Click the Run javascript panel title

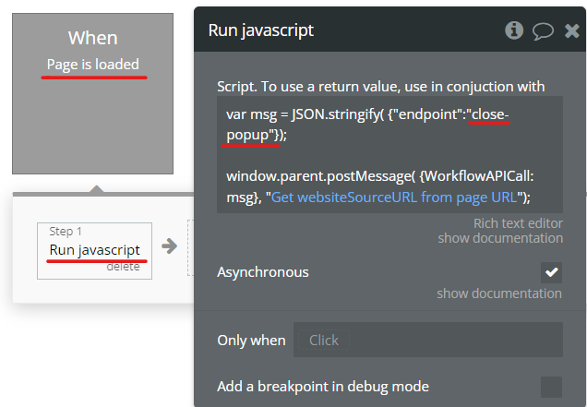click(x=259, y=30)
